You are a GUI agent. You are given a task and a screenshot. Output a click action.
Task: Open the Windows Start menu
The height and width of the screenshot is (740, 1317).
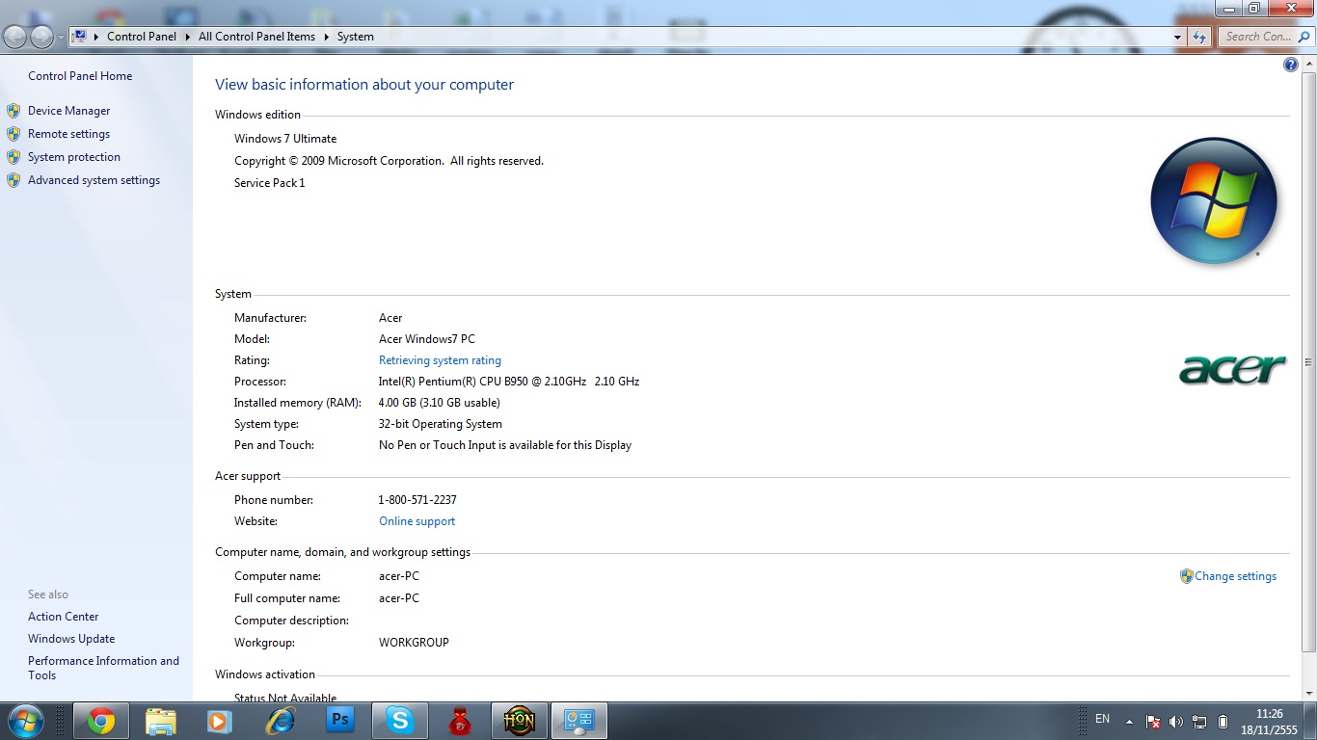24,721
